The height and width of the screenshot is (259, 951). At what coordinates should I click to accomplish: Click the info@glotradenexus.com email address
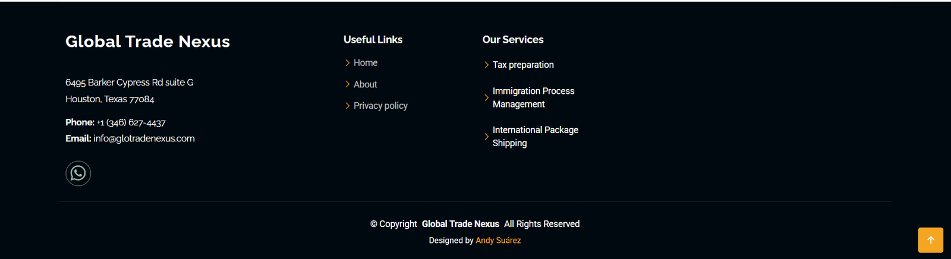click(144, 138)
